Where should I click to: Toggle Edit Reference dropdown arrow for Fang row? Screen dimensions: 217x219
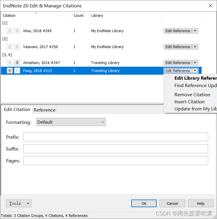(x=195, y=71)
